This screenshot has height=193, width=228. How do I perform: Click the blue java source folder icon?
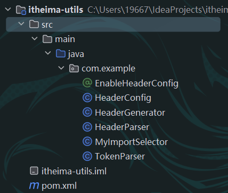coord(61,53)
